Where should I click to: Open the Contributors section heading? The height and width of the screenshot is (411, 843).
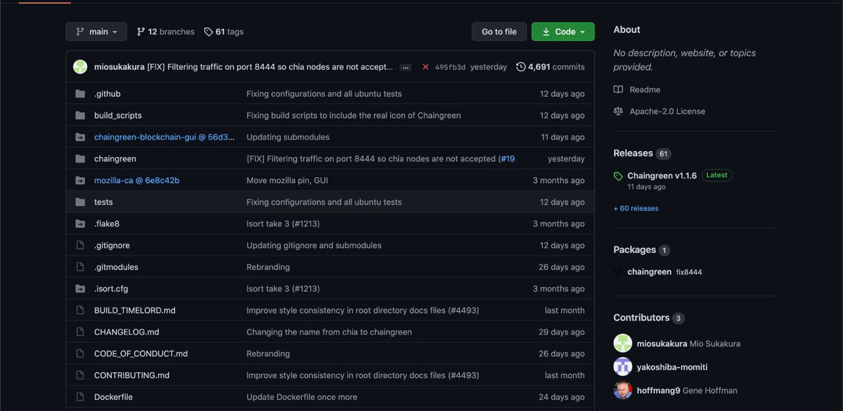(641, 317)
